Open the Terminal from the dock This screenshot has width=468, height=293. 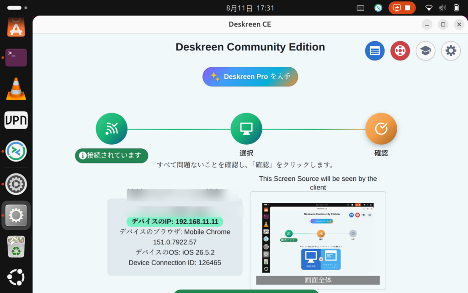(16, 57)
